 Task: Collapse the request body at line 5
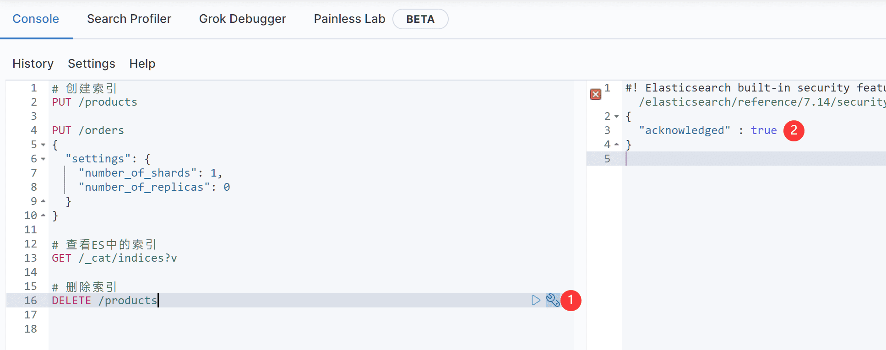pyautogui.click(x=43, y=145)
